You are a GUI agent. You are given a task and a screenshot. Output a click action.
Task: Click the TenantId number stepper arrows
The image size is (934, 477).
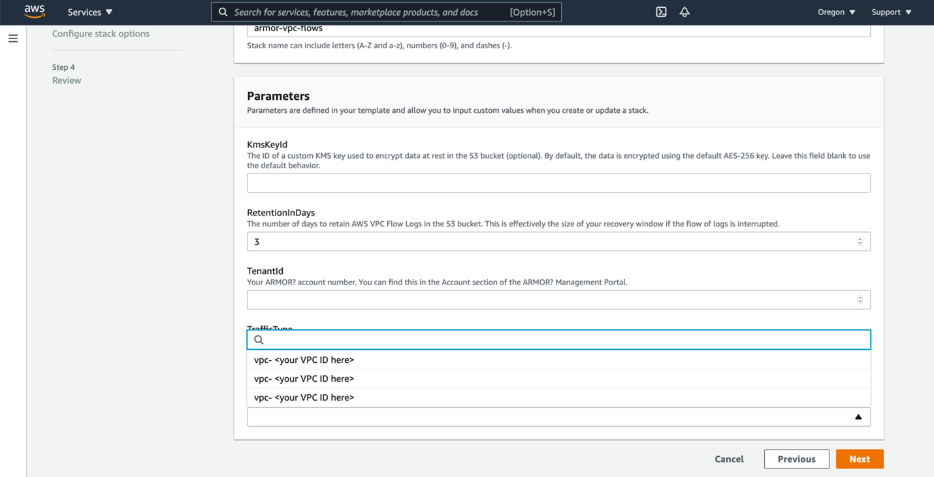pyautogui.click(x=860, y=300)
